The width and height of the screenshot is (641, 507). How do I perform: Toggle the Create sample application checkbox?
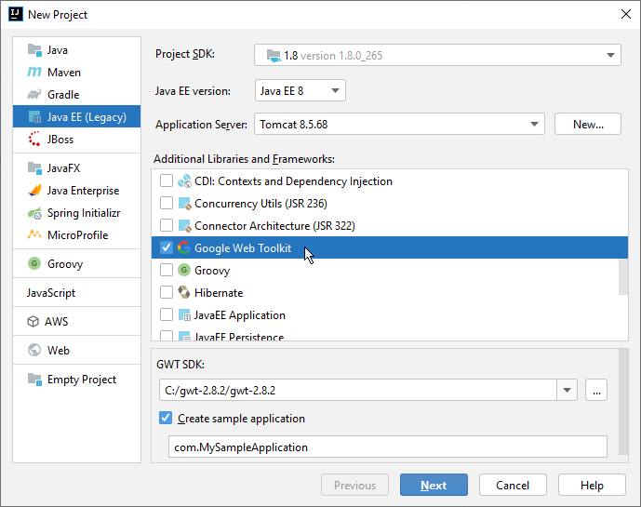[x=167, y=419]
